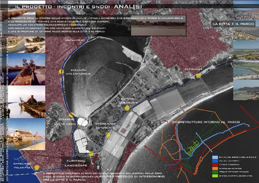The height and width of the screenshot is (183, 259).
Task: Click the yellow Stazione Molentargius marker
Action: 61,72
